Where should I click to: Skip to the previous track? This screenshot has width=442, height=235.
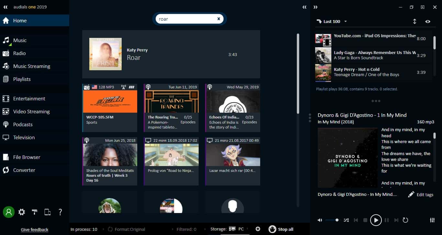[x=356, y=220]
